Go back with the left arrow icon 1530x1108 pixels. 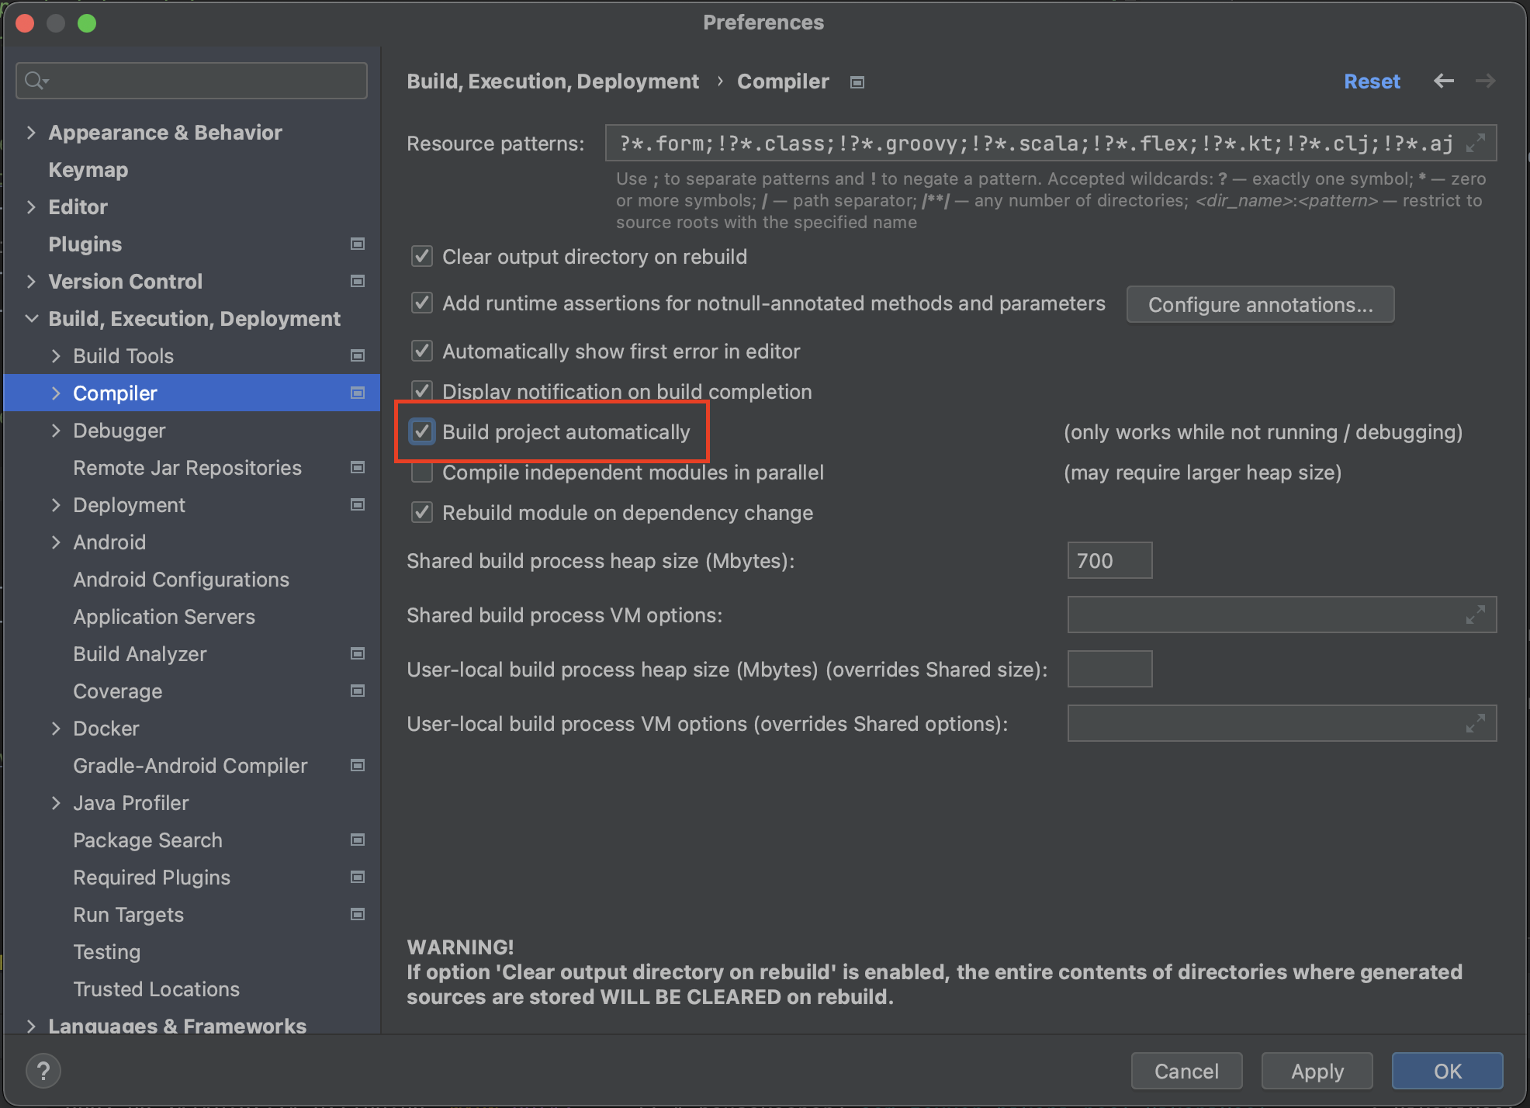pos(1444,81)
